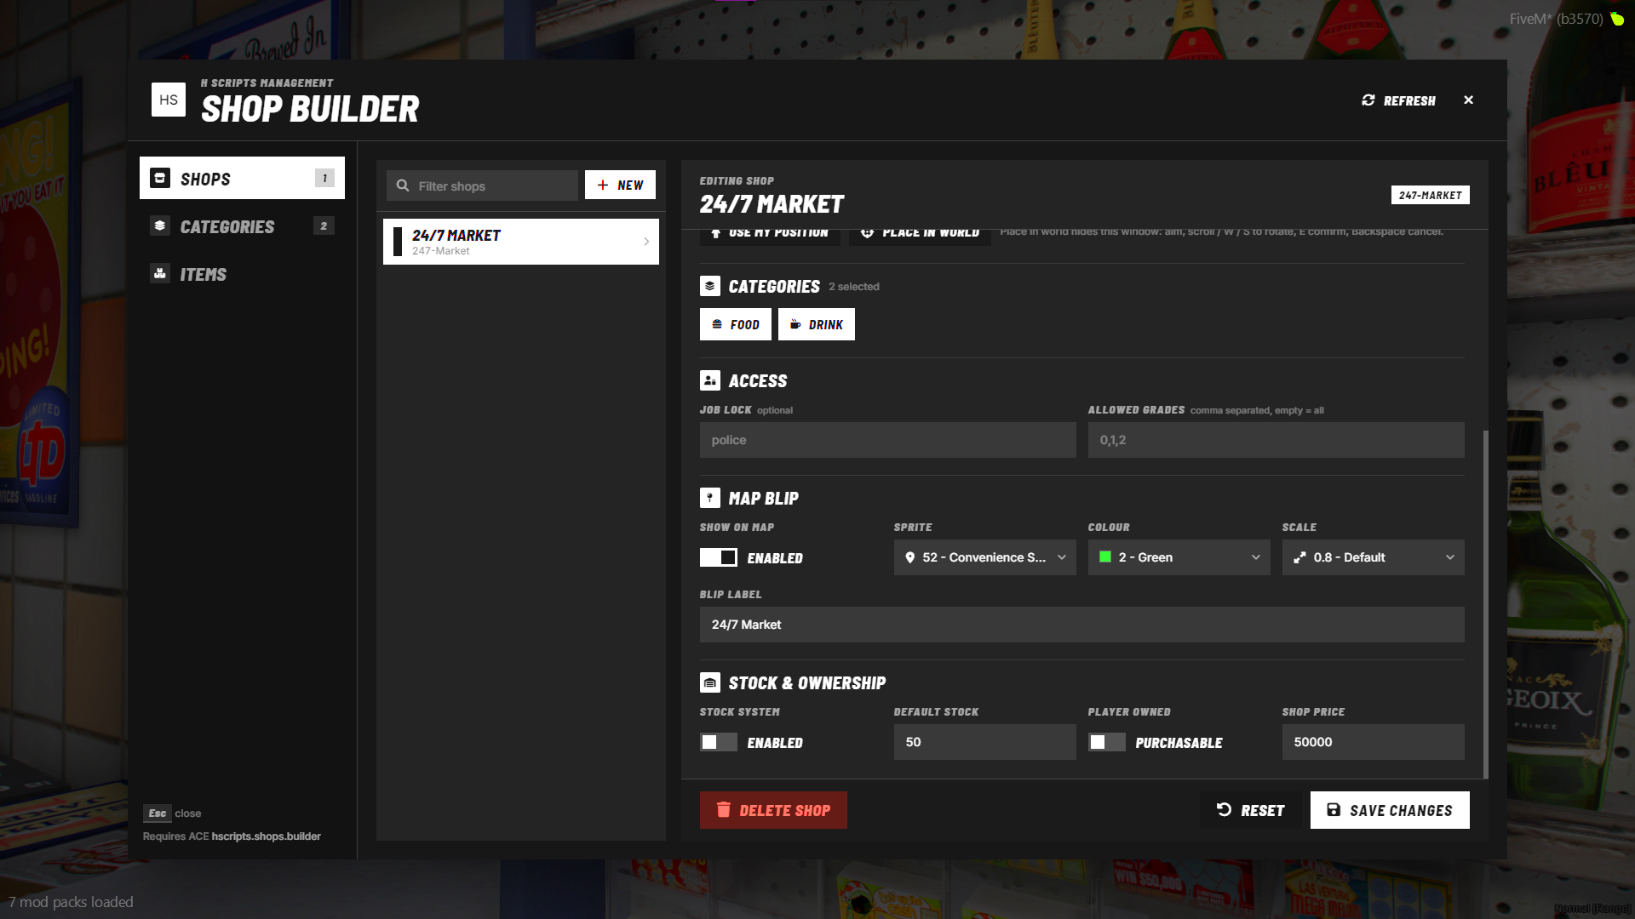Image resolution: width=1635 pixels, height=919 pixels.
Task: Click Use My Position button
Action: click(770, 236)
